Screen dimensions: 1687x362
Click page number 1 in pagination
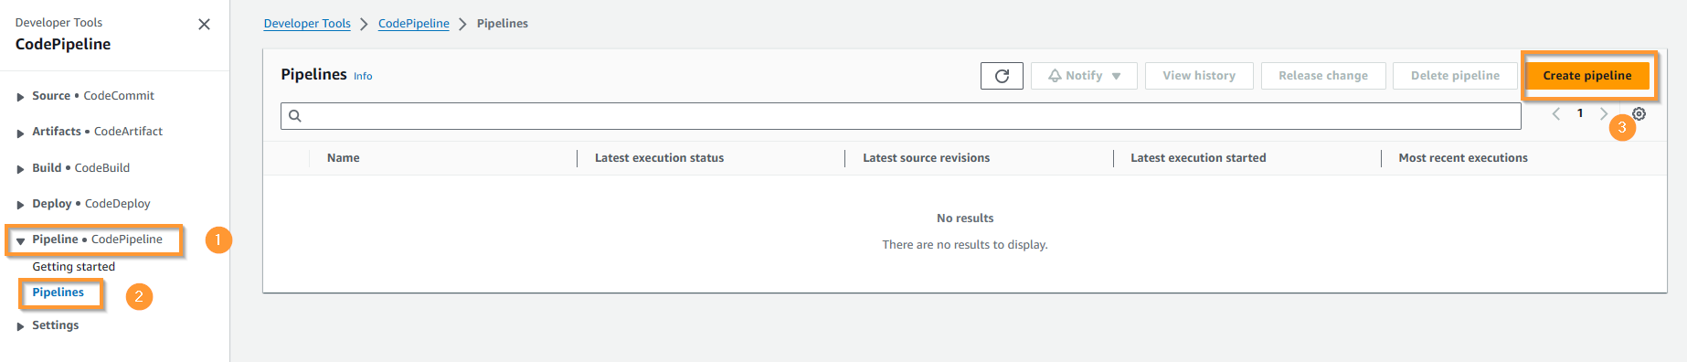pos(1580,113)
